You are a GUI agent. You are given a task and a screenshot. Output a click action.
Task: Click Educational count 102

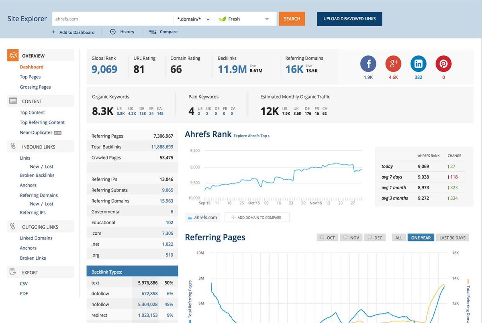170,223
